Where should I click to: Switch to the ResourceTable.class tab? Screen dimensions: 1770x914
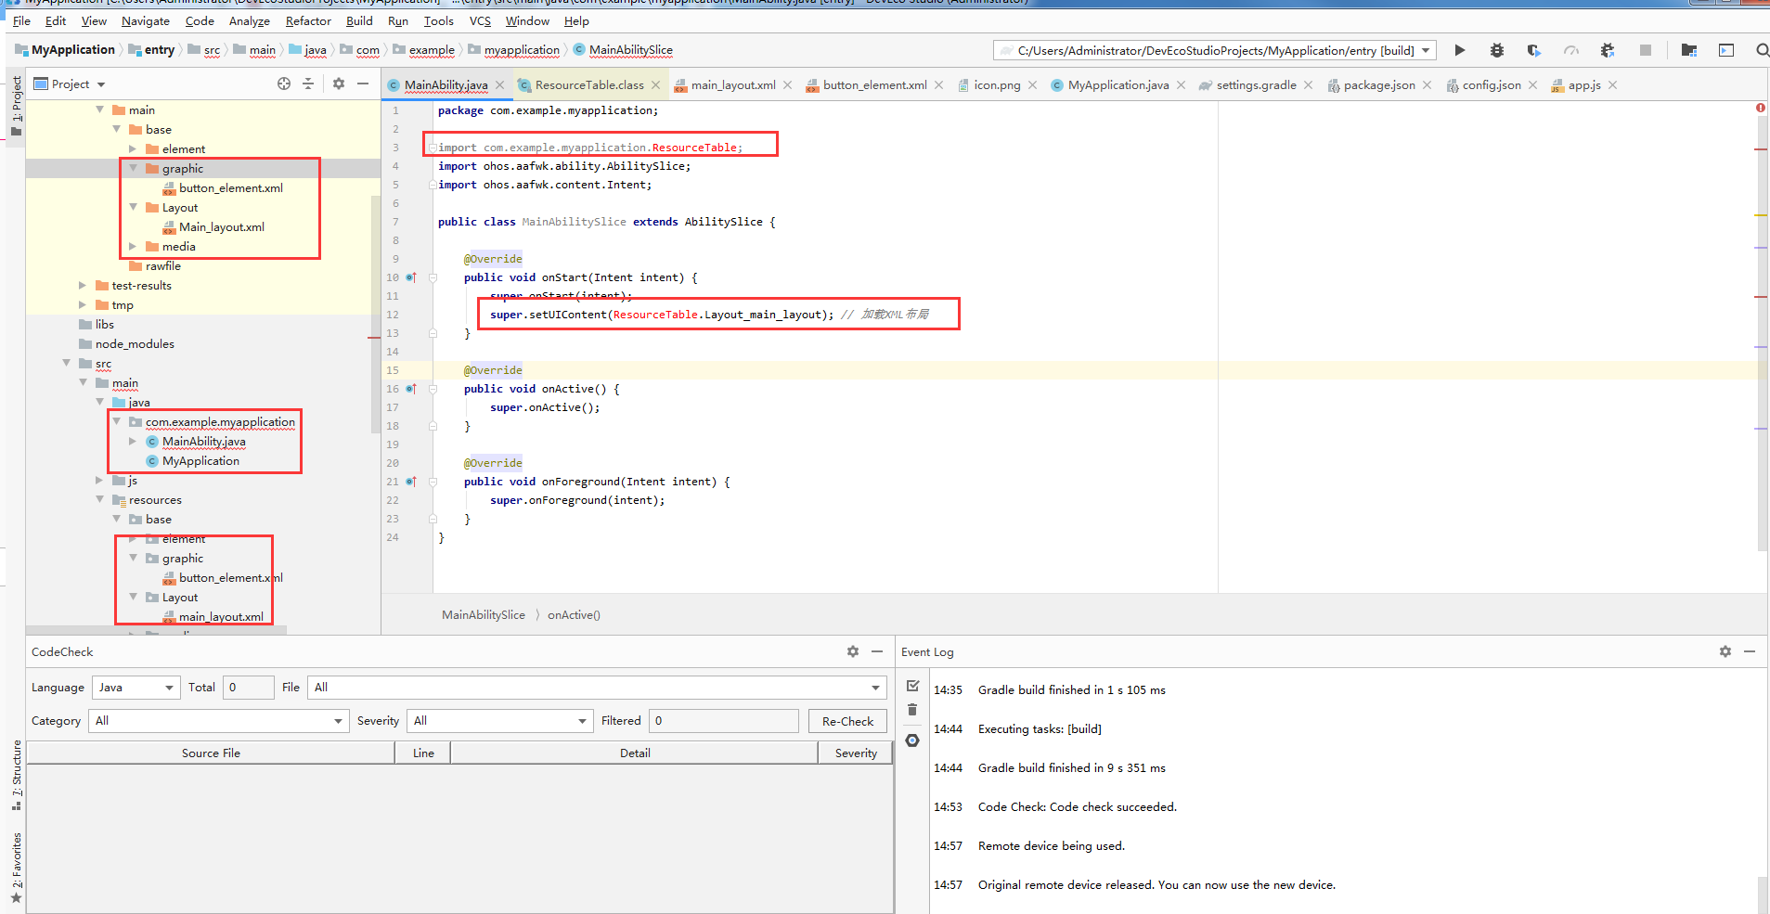point(588,84)
